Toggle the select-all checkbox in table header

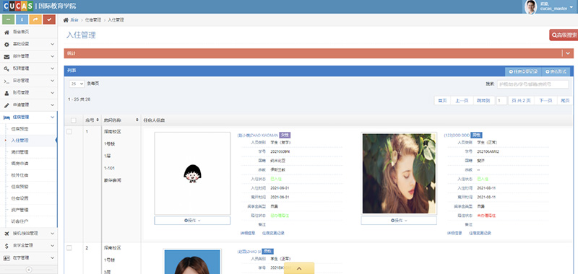tap(74, 120)
